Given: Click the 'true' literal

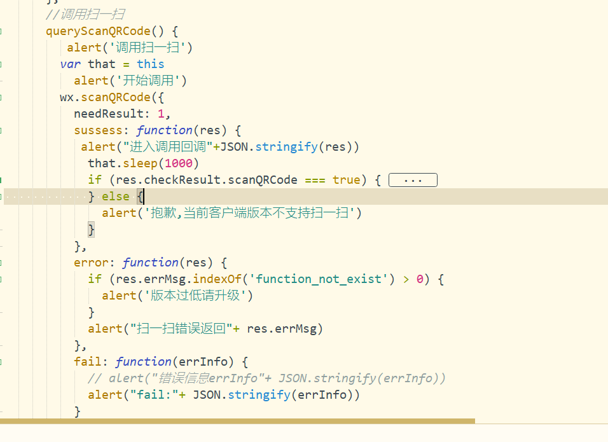Looking at the screenshot, I should [x=346, y=180].
